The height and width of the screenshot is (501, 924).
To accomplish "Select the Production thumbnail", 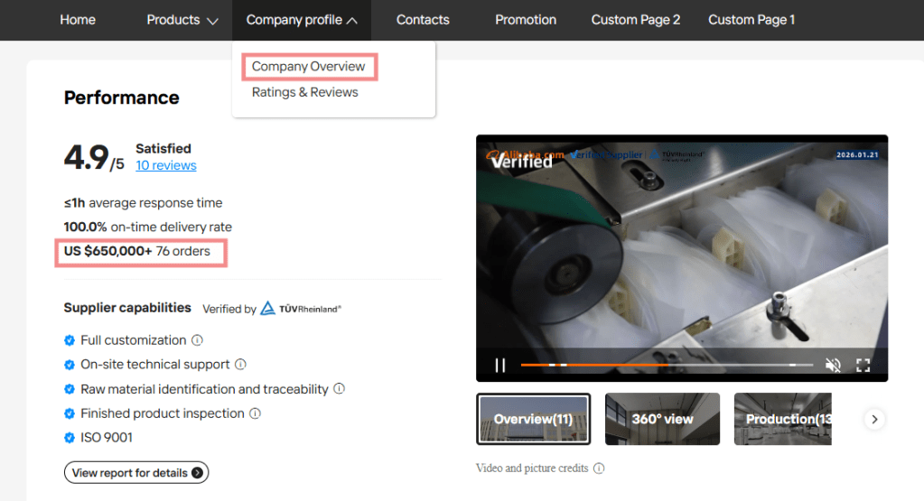I will click(x=782, y=419).
